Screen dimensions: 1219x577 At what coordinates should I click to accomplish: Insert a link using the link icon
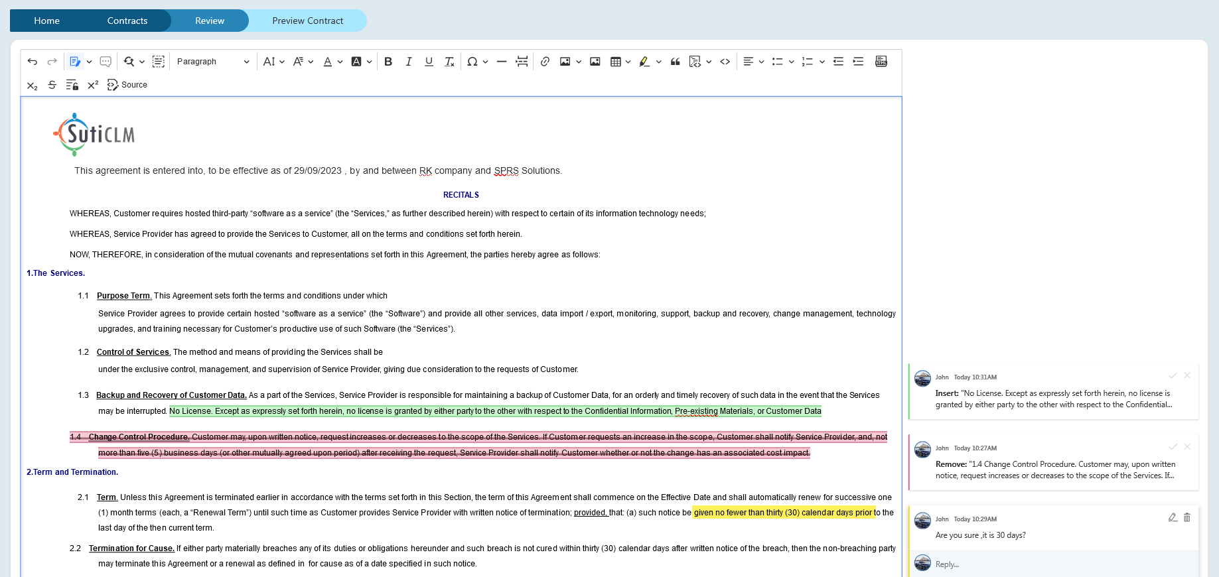545,62
